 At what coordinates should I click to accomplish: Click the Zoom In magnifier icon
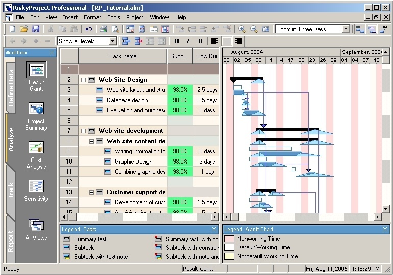point(242,29)
